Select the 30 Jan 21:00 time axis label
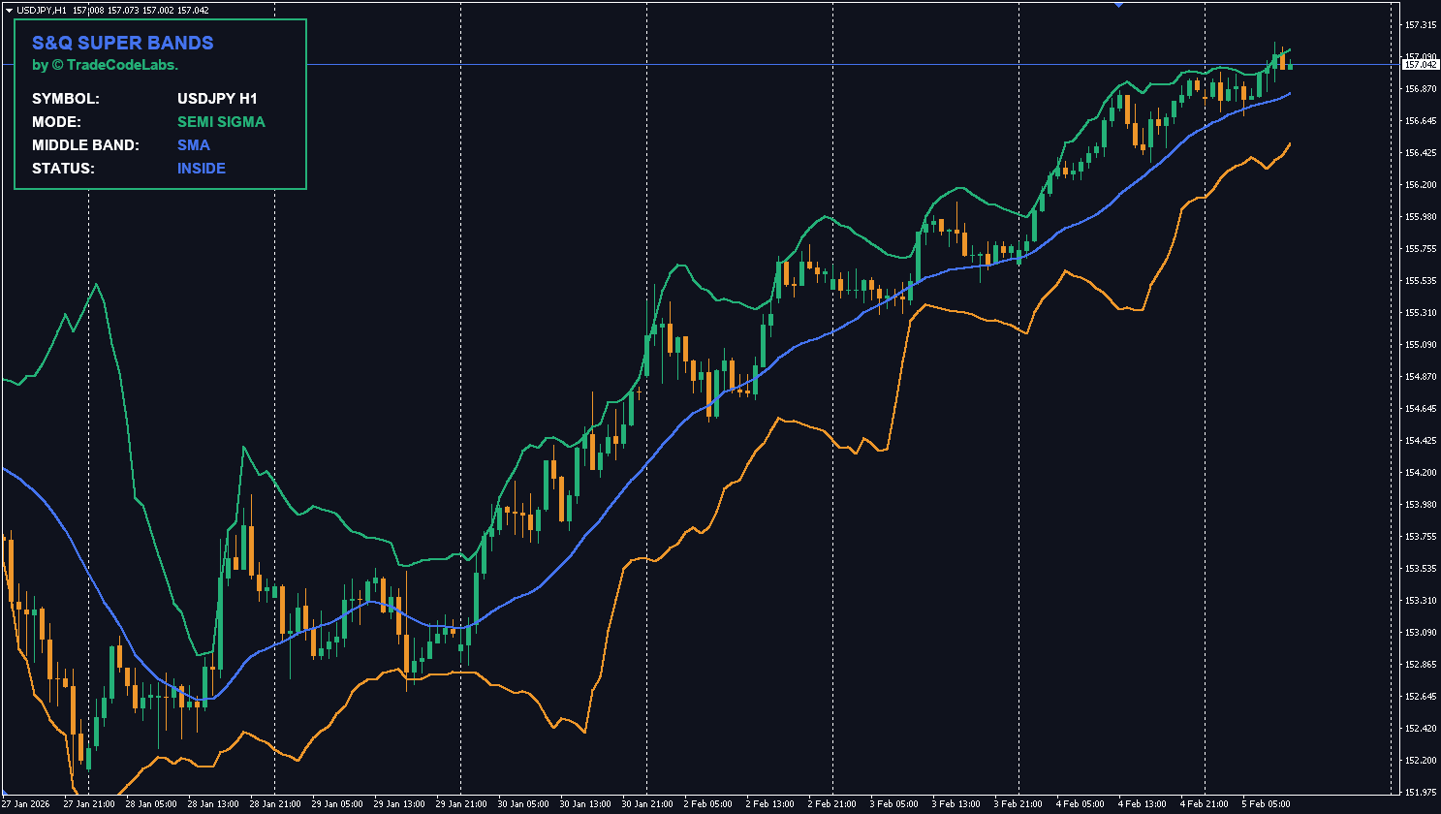Viewport: 1441px width, 814px height. click(646, 803)
